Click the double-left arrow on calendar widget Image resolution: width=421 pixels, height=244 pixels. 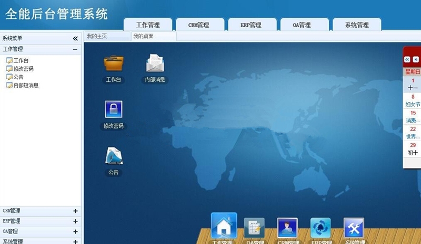click(x=407, y=59)
